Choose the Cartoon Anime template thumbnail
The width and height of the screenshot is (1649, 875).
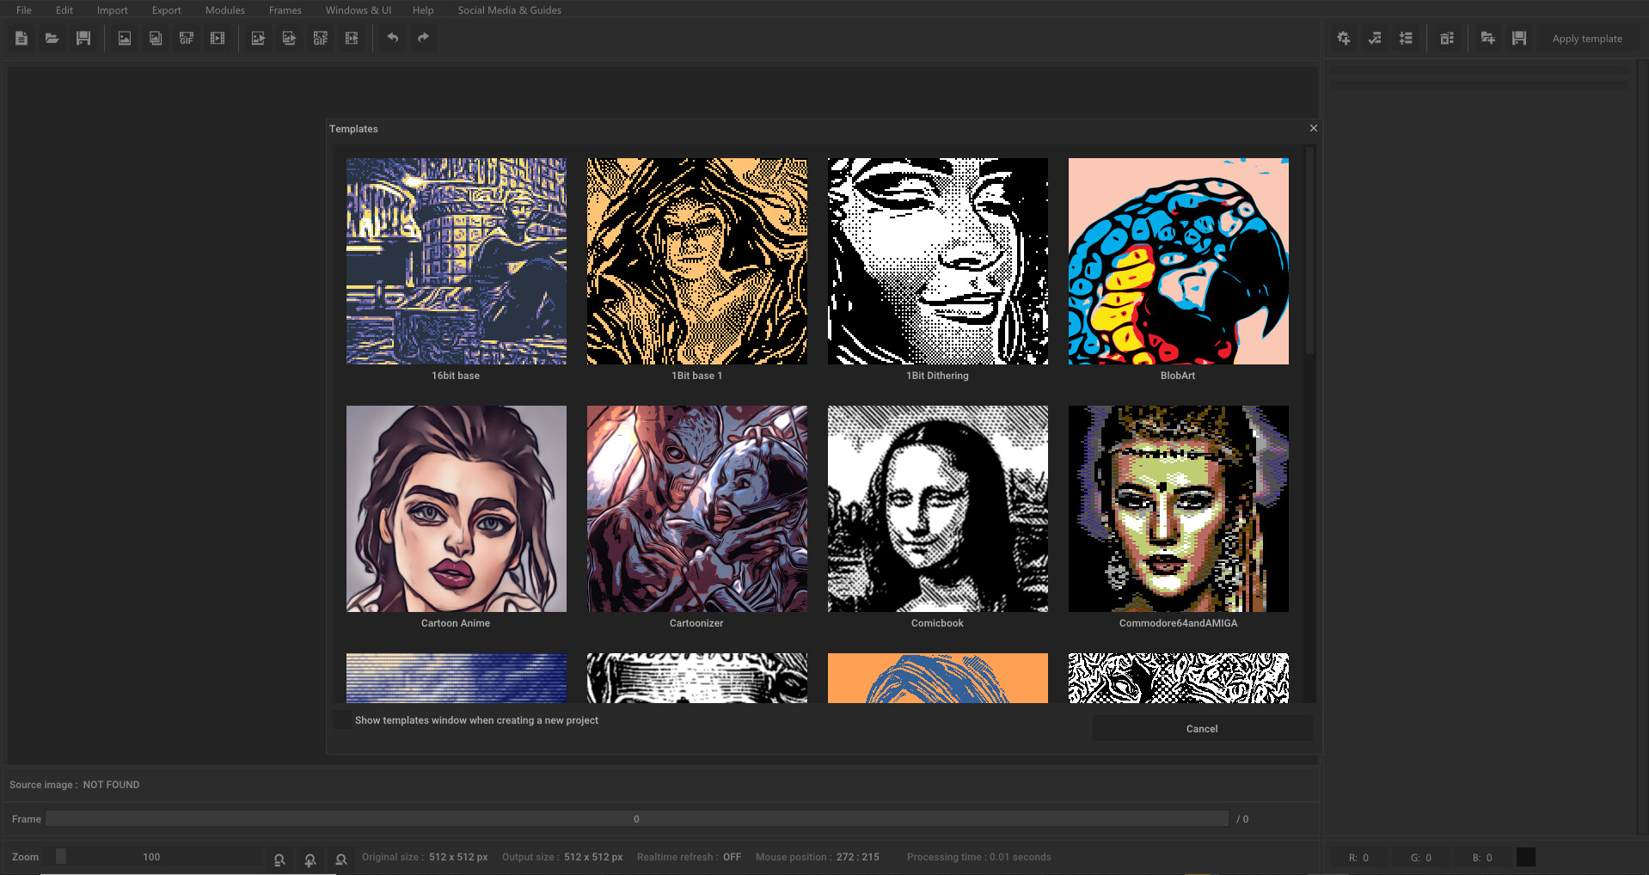pyautogui.click(x=456, y=509)
